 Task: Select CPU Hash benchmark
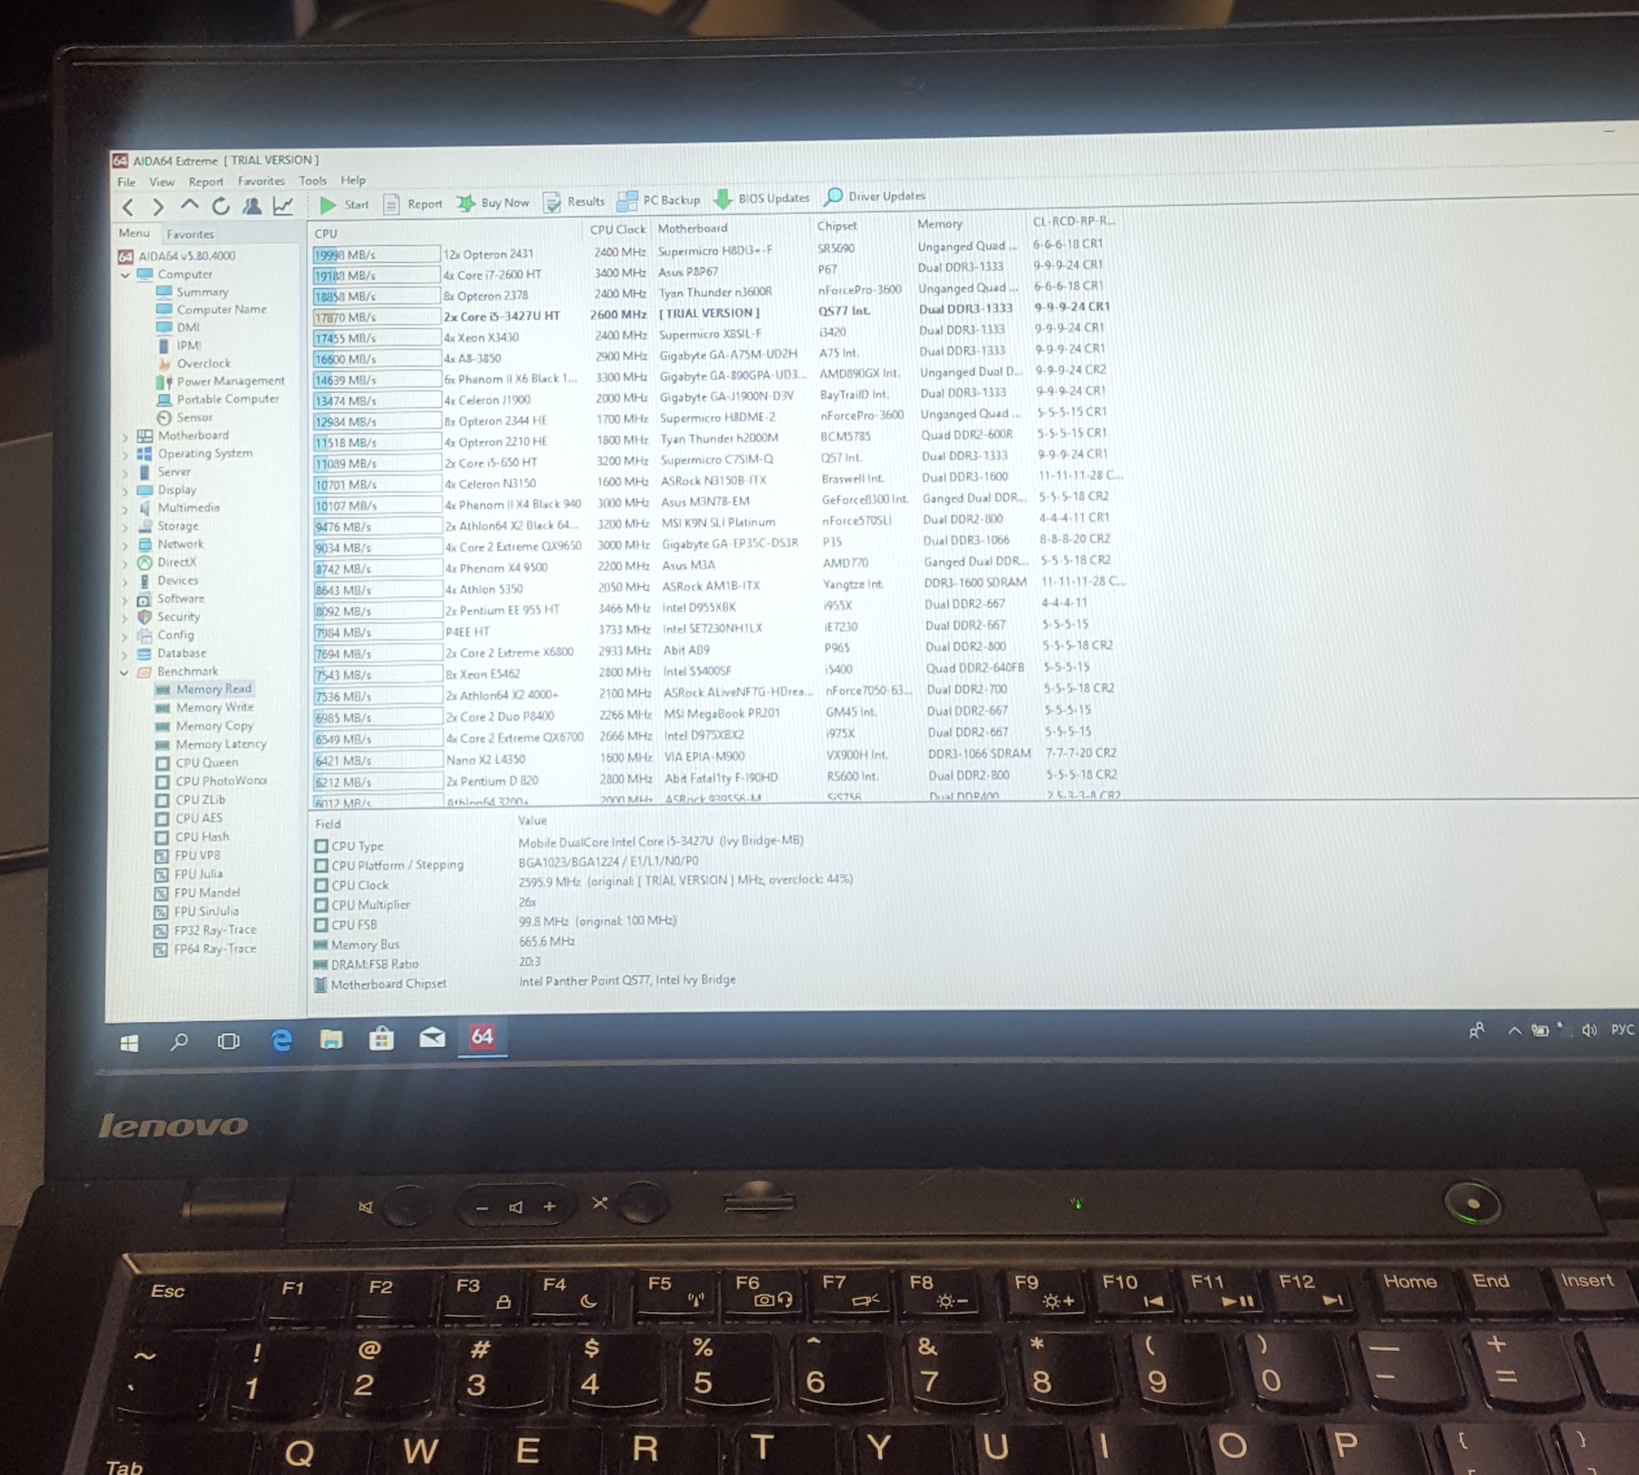(x=192, y=837)
